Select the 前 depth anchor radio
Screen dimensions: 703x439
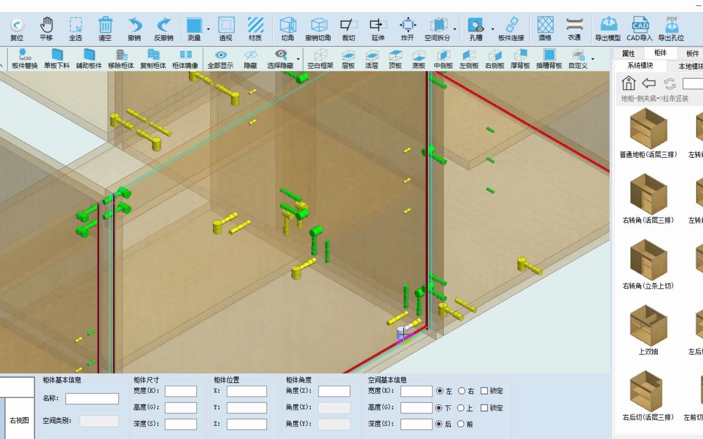pos(461,424)
